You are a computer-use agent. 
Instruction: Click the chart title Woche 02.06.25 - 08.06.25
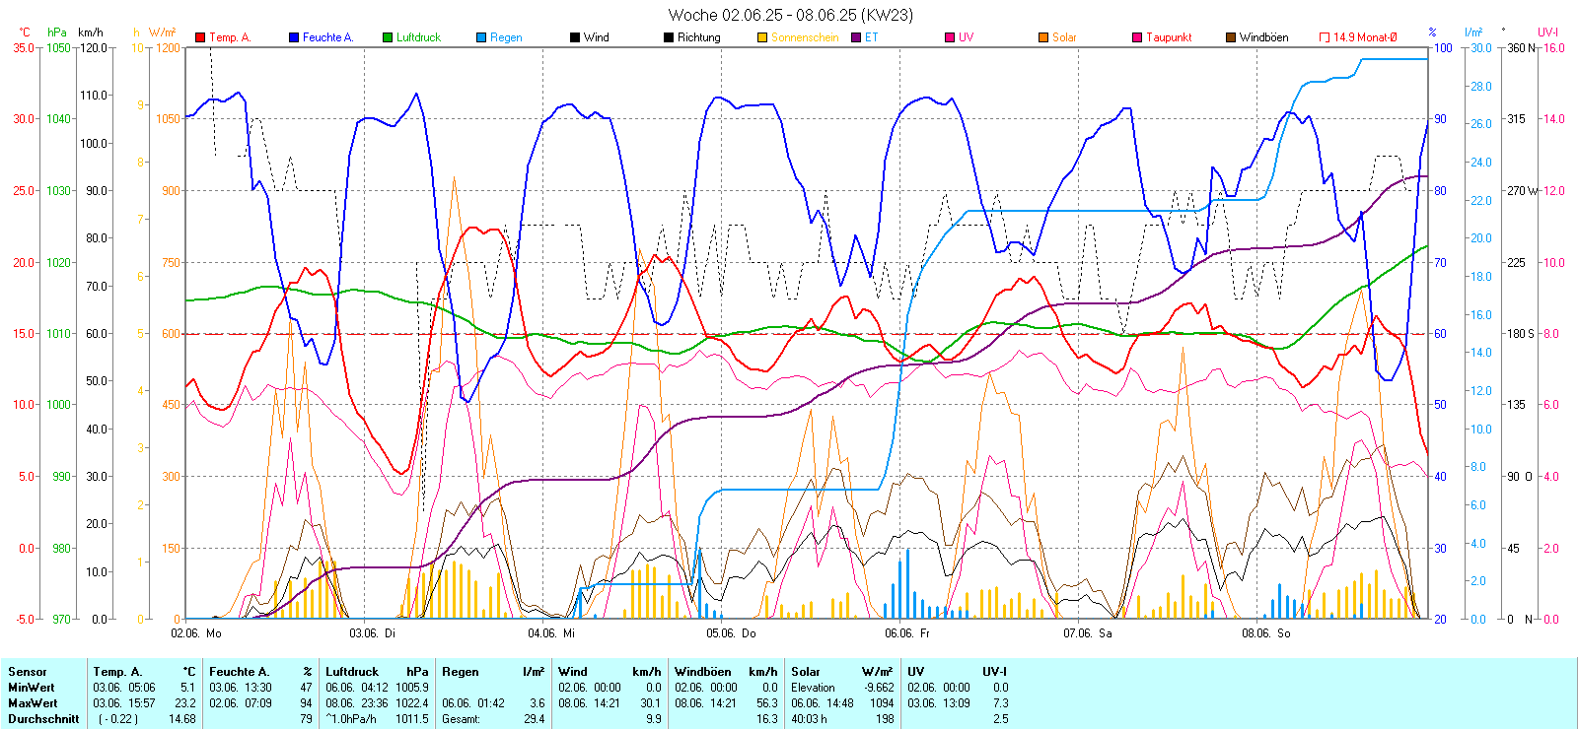tap(790, 15)
